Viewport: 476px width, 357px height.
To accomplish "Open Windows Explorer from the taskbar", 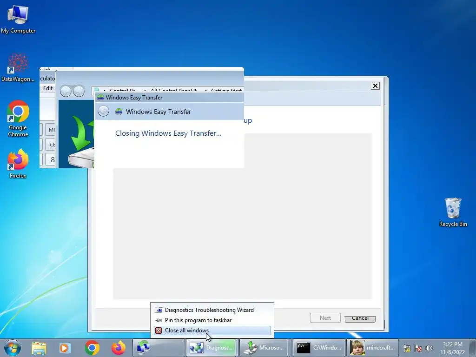I will tap(39, 348).
